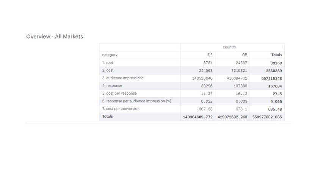Screen dimensions: 326x173
Task: Click DE spot value 8781
Action: point(208,63)
